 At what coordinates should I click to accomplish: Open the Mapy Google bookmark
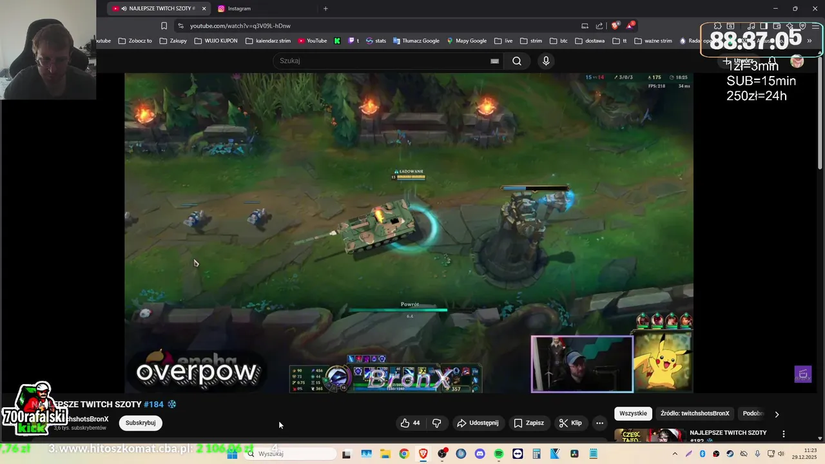point(467,41)
